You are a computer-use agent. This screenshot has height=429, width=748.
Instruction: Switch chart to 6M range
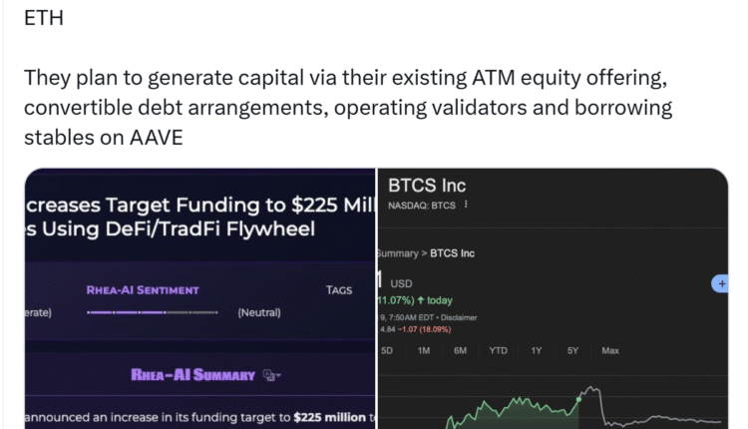[460, 351]
